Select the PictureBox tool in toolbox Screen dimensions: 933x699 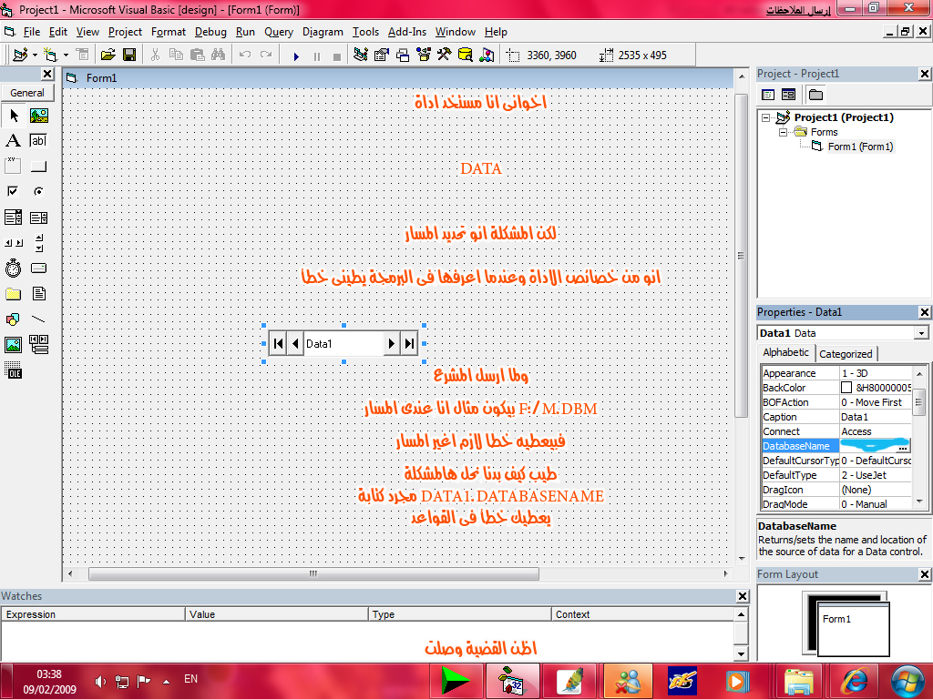coord(38,116)
